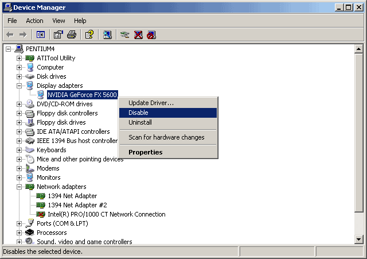Viewport: 367px width, 259px height.
Task: Click the 'Disables the selected device.' status text
Action: [x=42, y=252]
